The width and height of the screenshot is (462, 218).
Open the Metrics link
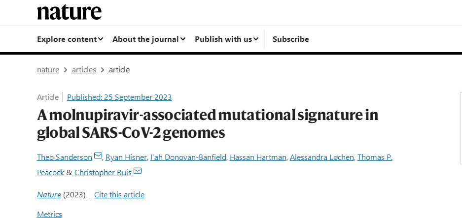49,214
